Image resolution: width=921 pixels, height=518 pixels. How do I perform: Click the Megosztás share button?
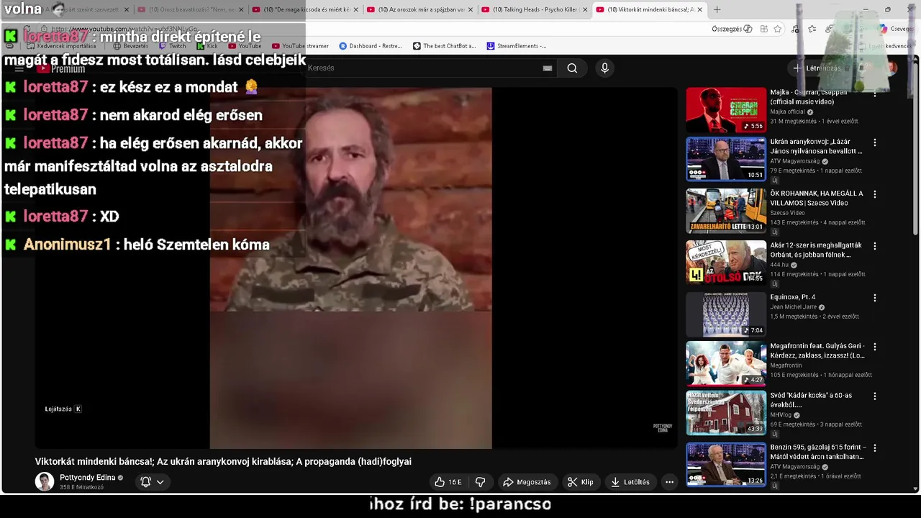point(527,482)
